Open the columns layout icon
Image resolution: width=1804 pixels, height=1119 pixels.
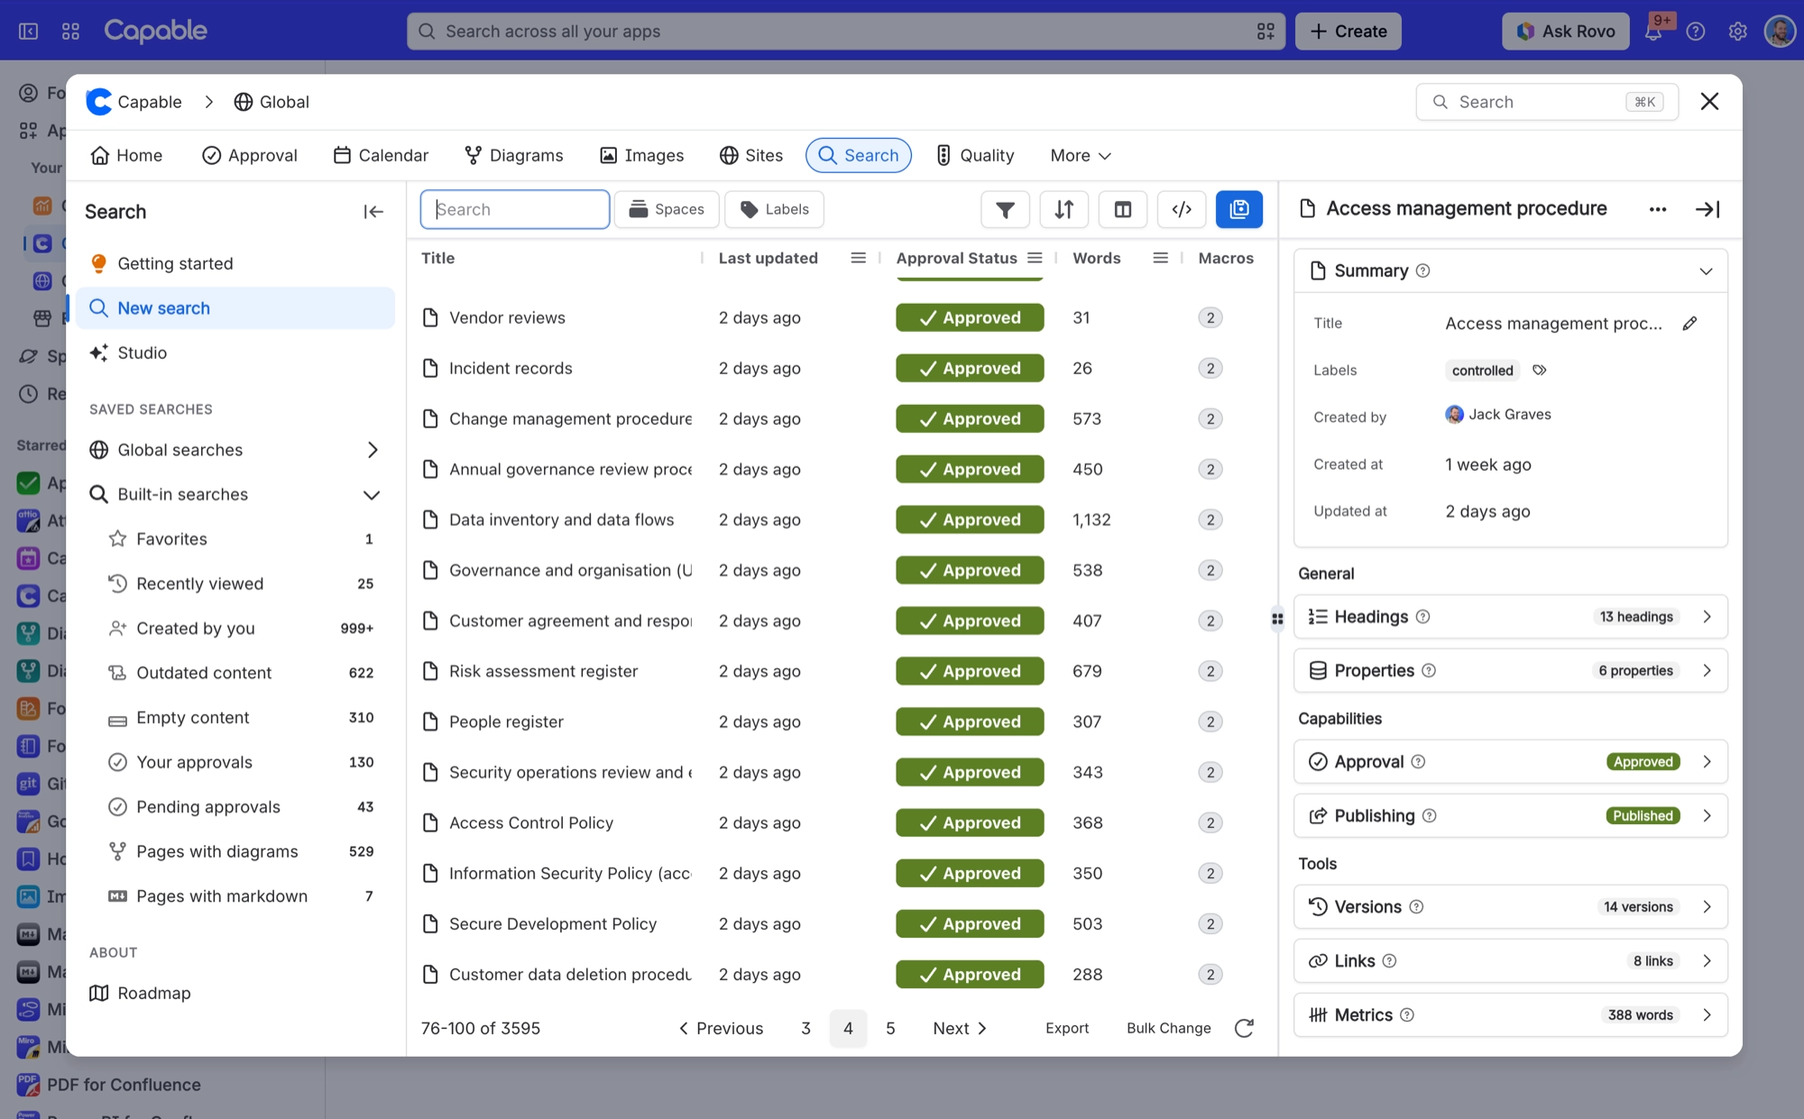click(1122, 209)
